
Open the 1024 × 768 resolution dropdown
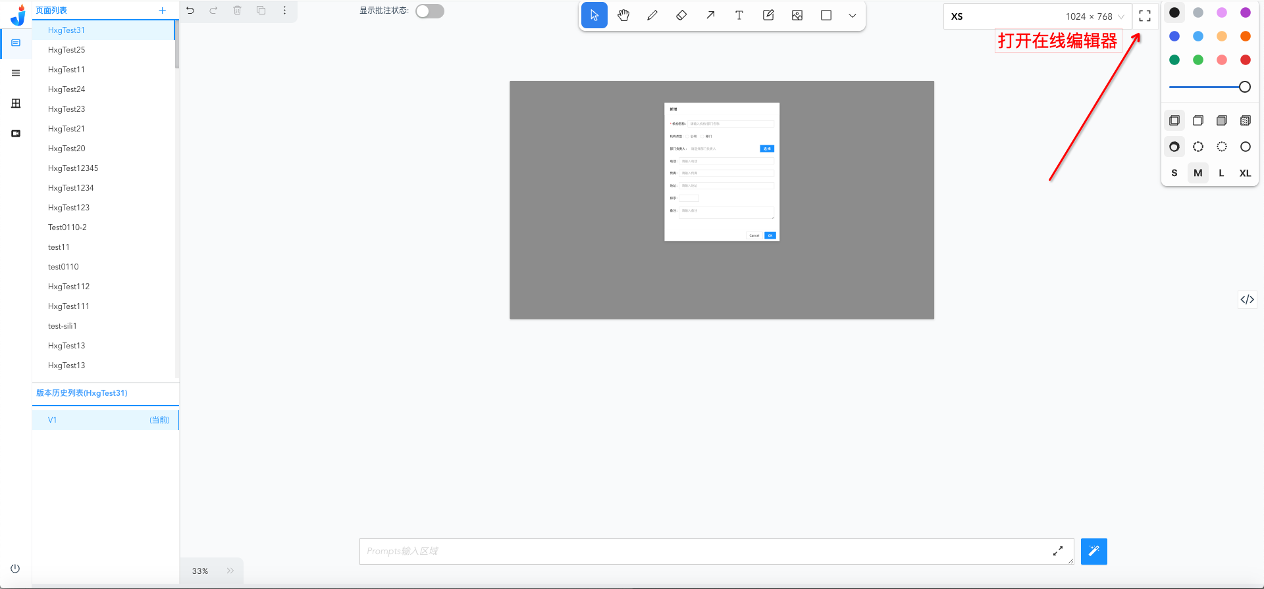click(1094, 16)
